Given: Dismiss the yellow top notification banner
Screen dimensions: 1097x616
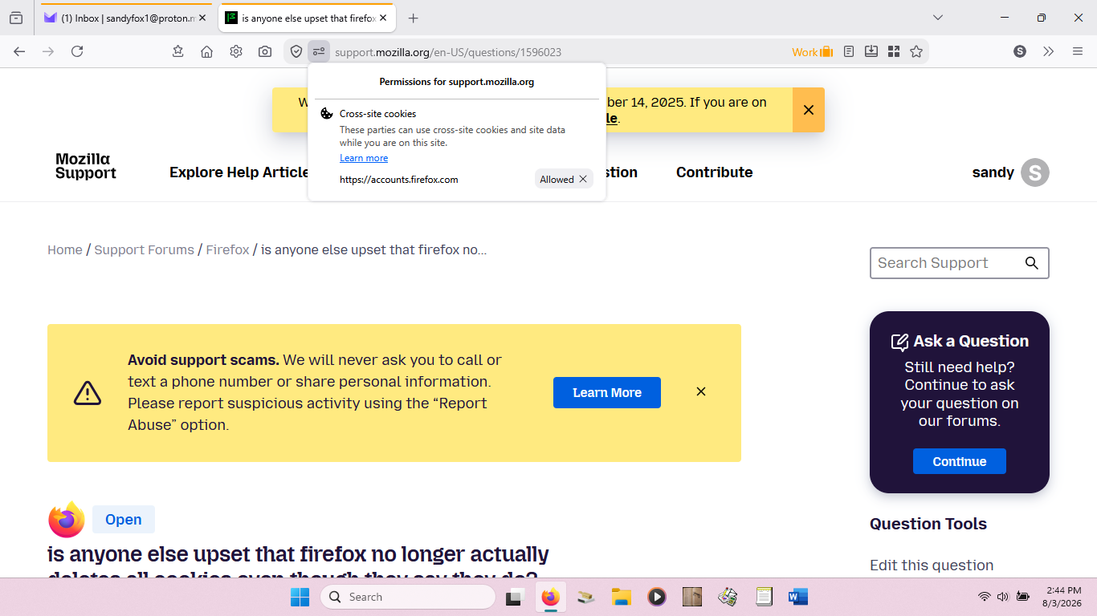Looking at the screenshot, I should 809,110.
